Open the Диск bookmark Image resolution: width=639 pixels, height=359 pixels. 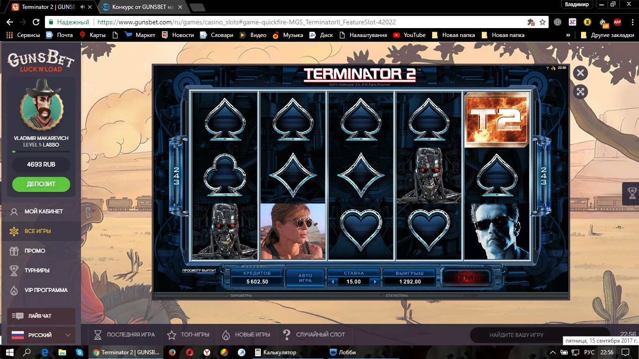pyautogui.click(x=321, y=35)
